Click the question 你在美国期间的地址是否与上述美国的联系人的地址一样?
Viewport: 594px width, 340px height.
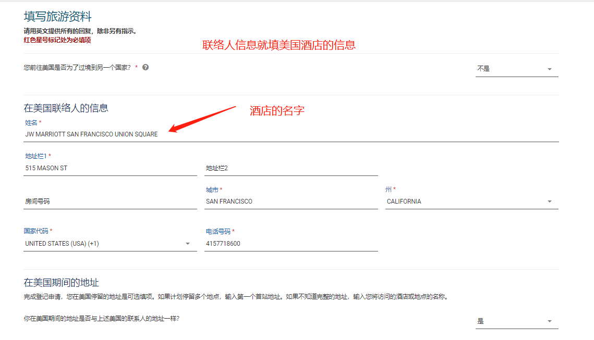point(102,319)
